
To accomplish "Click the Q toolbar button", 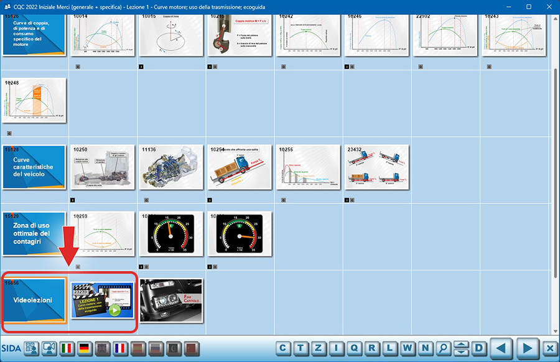I will tap(355, 348).
